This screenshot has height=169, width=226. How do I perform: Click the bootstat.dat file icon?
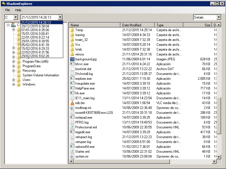click(x=72, y=69)
